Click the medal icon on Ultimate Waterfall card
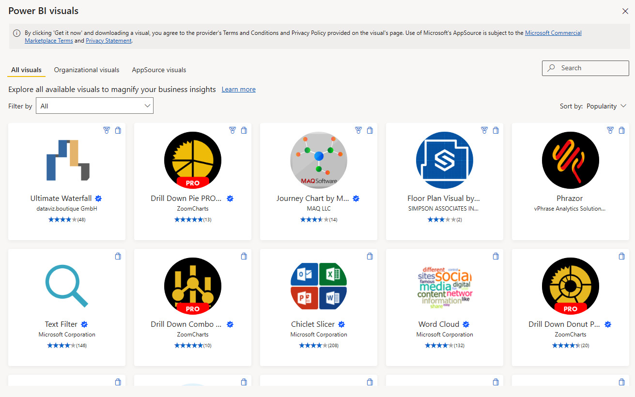Screen dimensions: 635x397 pos(107,130)
